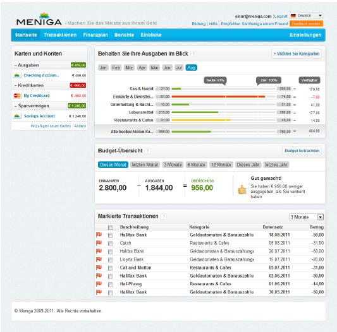
Task: Click the Checking Account icon
Action: 17,75
